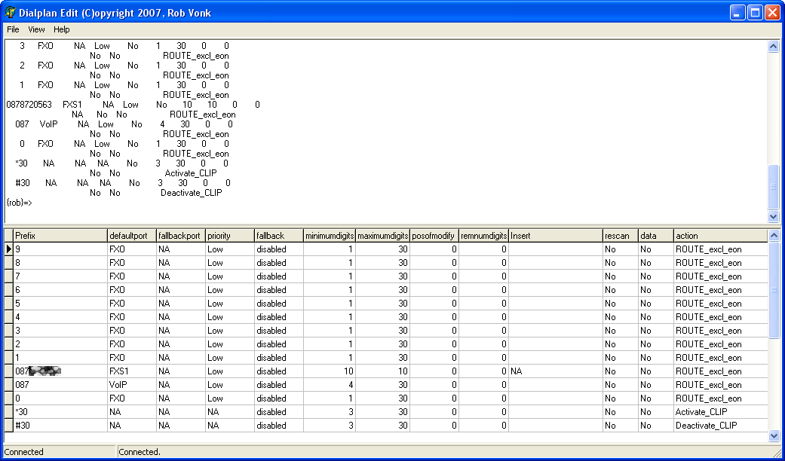
Task: Click the fallbackport column header
Action: coord(181,236)
